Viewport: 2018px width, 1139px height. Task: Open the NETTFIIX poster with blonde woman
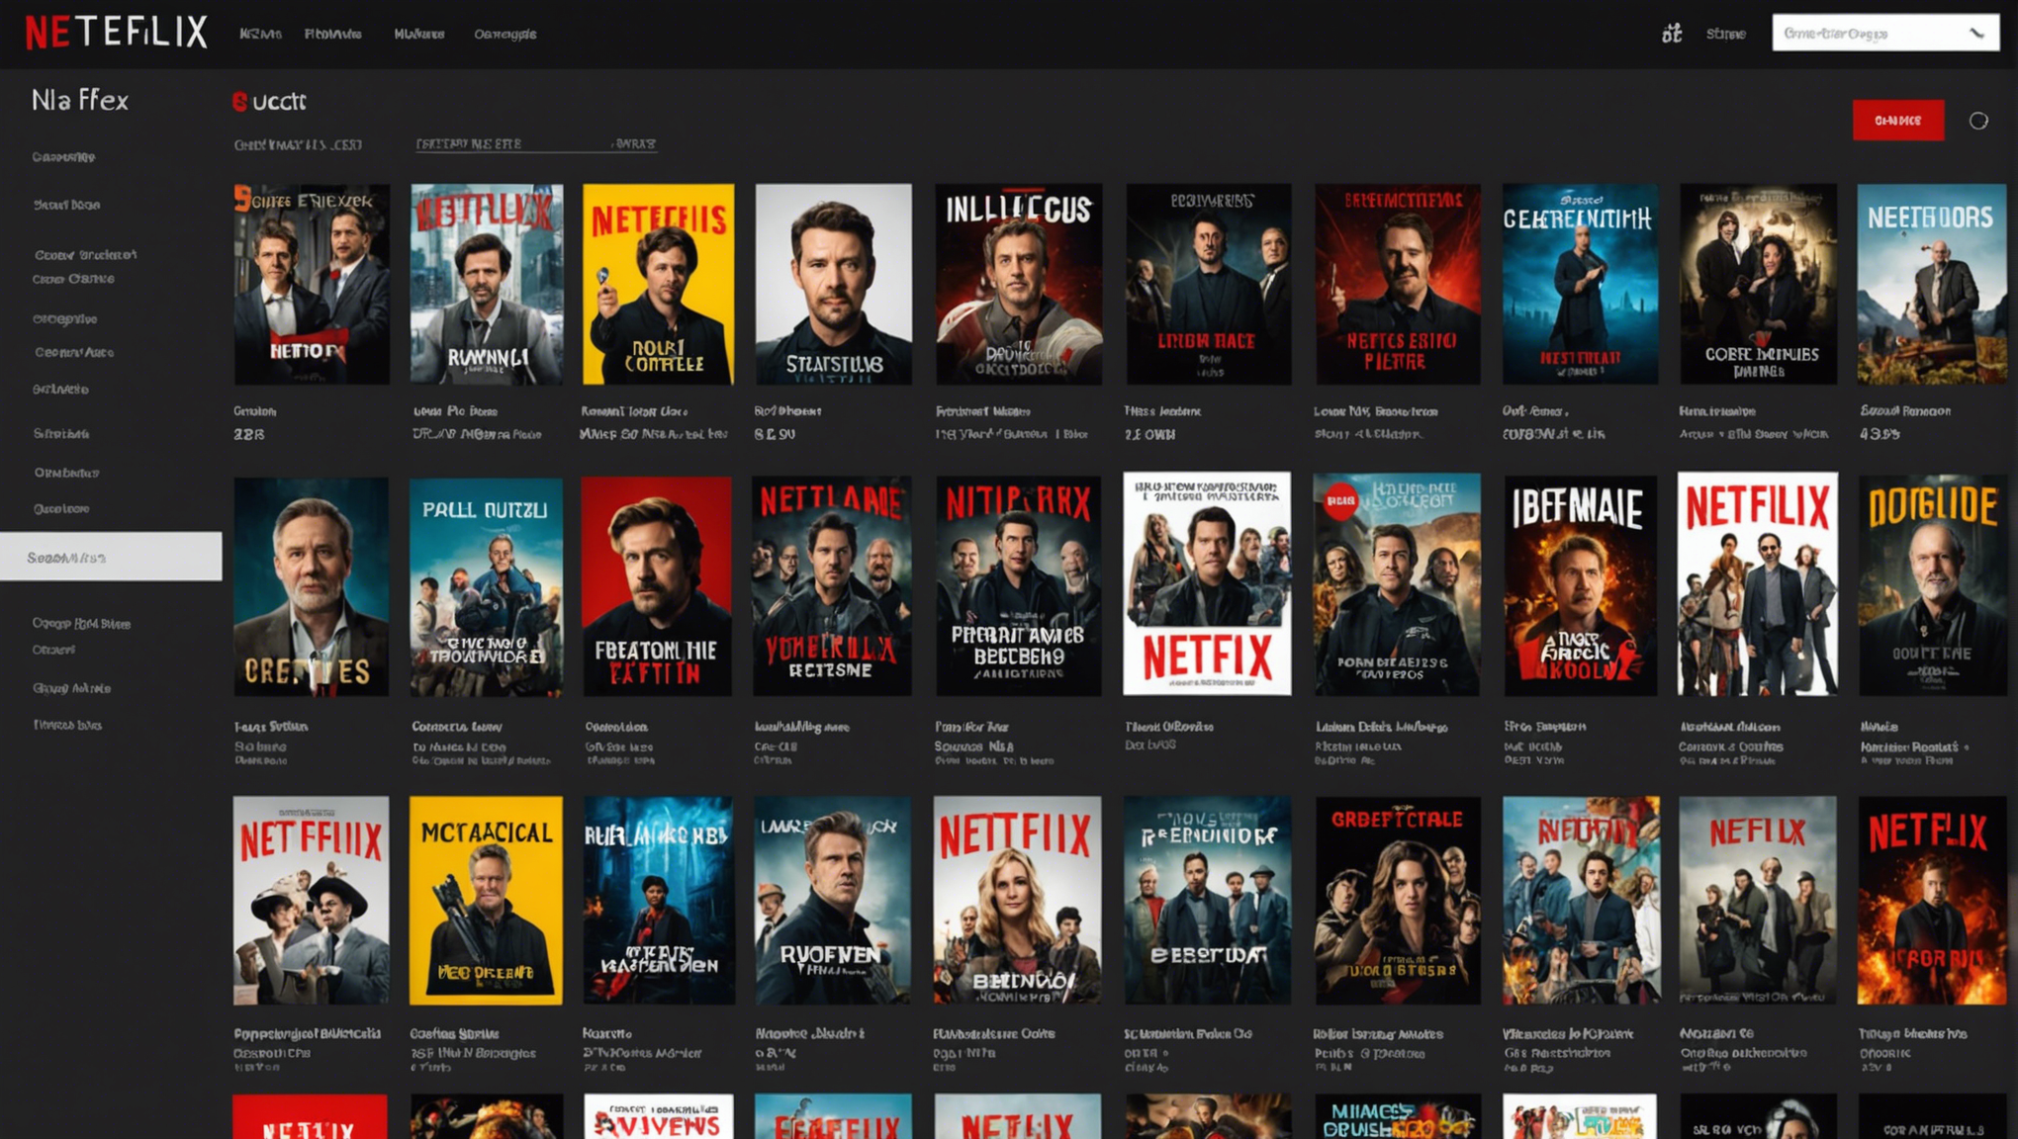click(x=1017, y=901)
